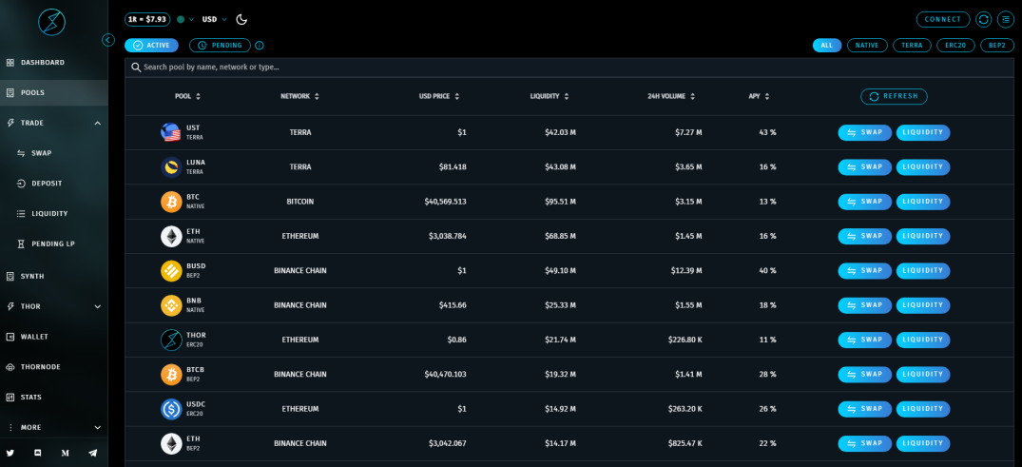1022x467 pixels.
Task: Filter pools by Native
Action: 868,46
